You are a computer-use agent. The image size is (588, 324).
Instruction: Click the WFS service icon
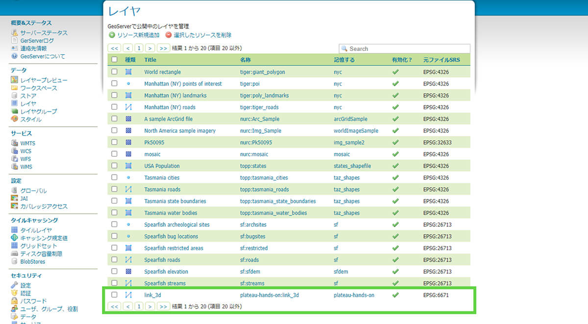tap(15, 159)
